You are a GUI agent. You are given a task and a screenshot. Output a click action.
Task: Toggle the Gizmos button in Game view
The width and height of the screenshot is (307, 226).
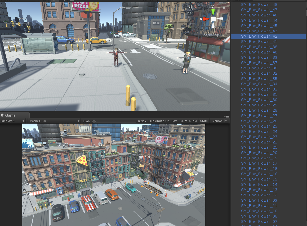217,121
